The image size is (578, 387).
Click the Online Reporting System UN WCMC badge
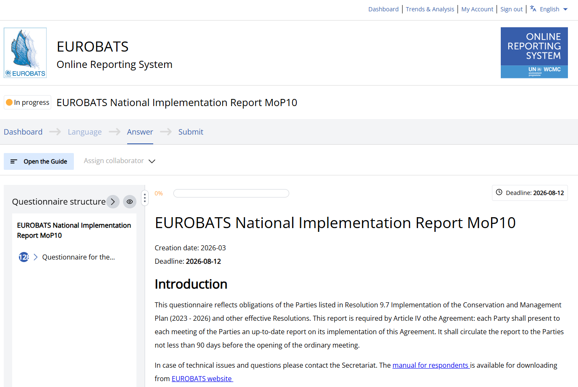point(534,53)
